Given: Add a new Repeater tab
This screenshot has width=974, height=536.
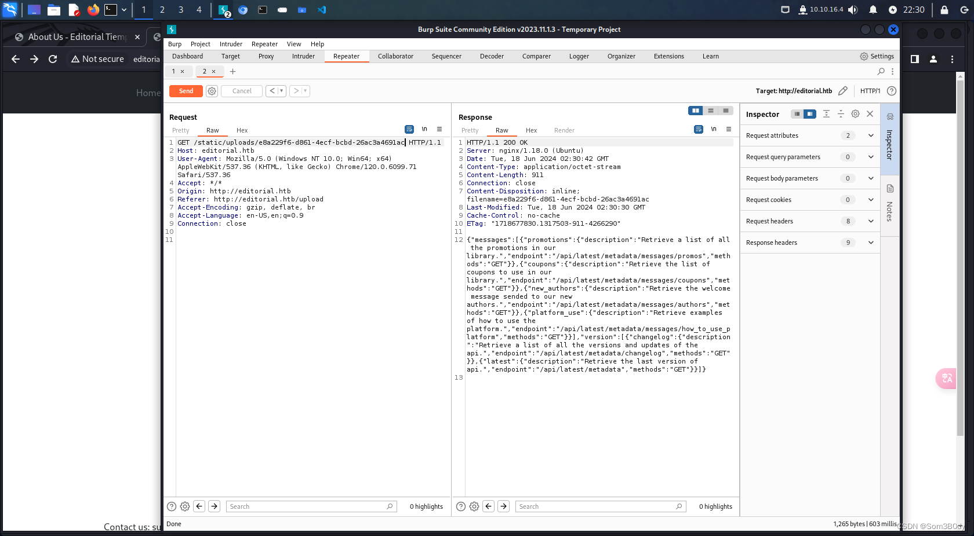Looking at the screenshot, I should [232, 71].
